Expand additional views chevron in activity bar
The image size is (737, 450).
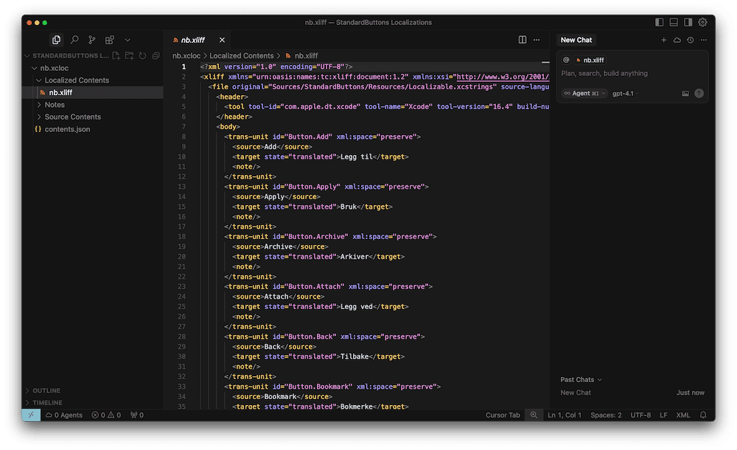pyautogui.click(x=128, y=40)
